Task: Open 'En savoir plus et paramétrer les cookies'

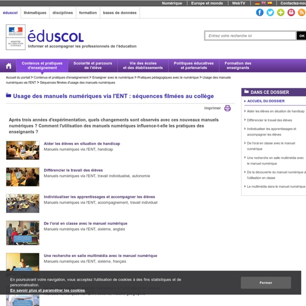Action: [47, 290]
